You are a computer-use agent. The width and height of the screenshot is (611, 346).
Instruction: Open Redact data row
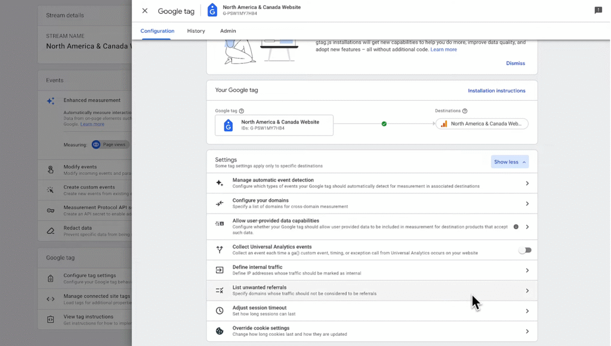(x=85, y=231)
